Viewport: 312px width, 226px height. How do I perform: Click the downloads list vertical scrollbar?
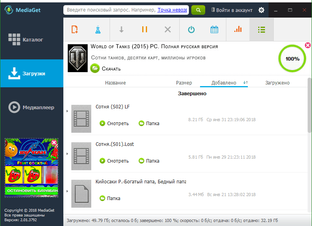(309, 105)
